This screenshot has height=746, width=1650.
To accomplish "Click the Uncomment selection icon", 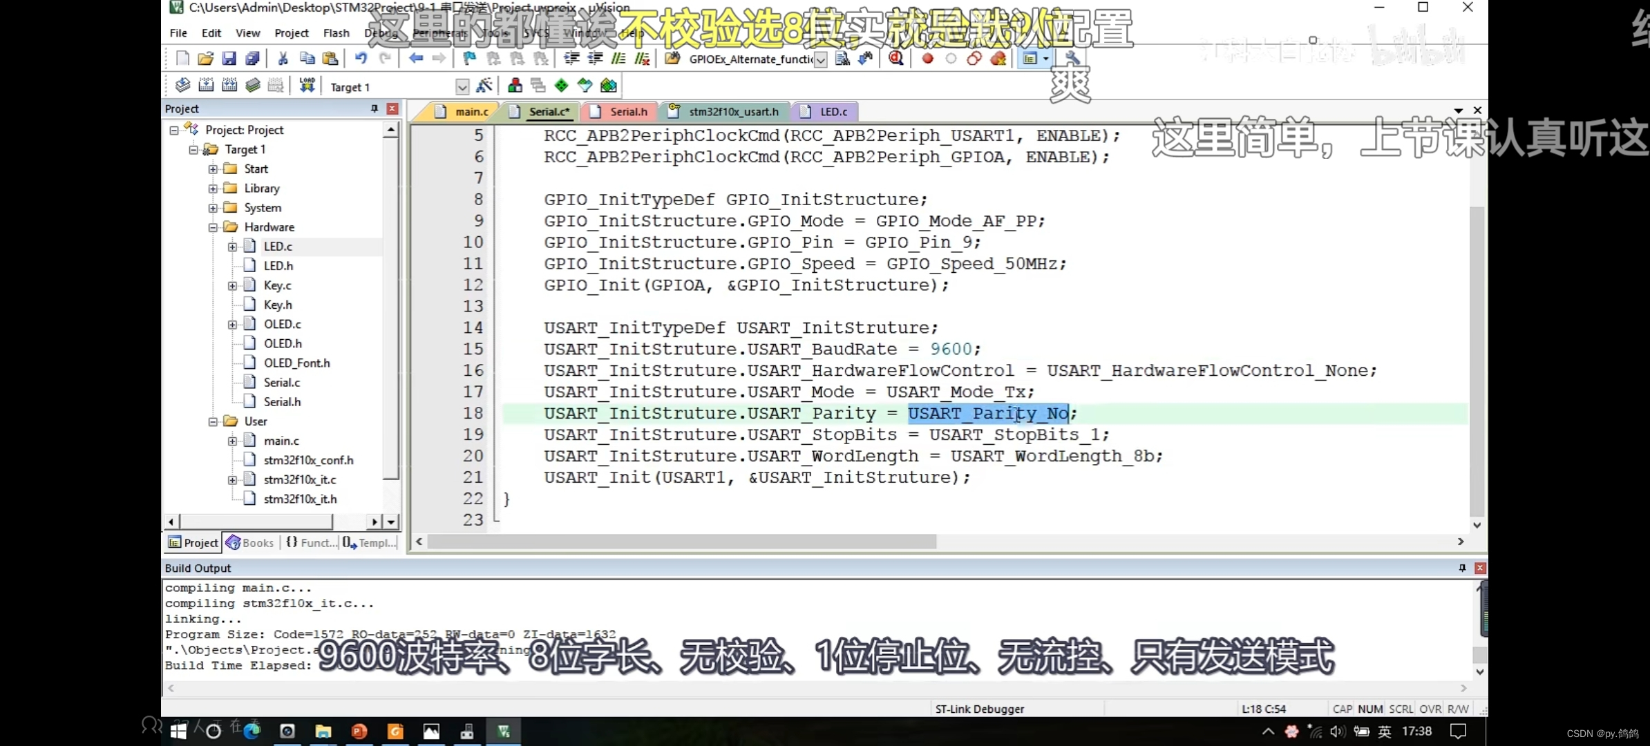I will [643, 59].
